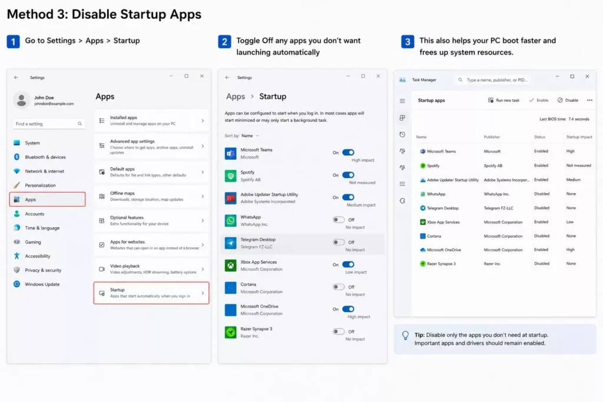Click Apps breadcrumb link
The height and width of the screenshot is (402, 603).
pos(236,97)
